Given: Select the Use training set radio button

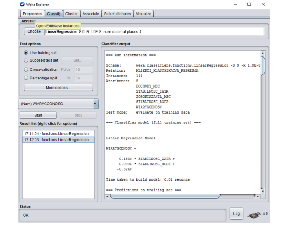Looking at the screenshot, I should click(26, 53).
